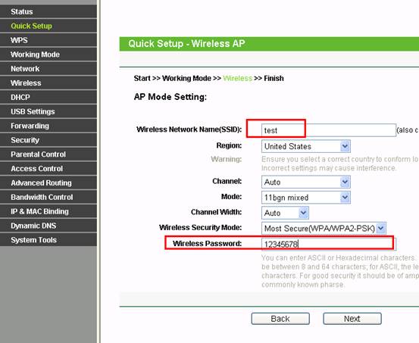Open the System Tools menu
Screen dimensions: 419x343
pos(48,239)
